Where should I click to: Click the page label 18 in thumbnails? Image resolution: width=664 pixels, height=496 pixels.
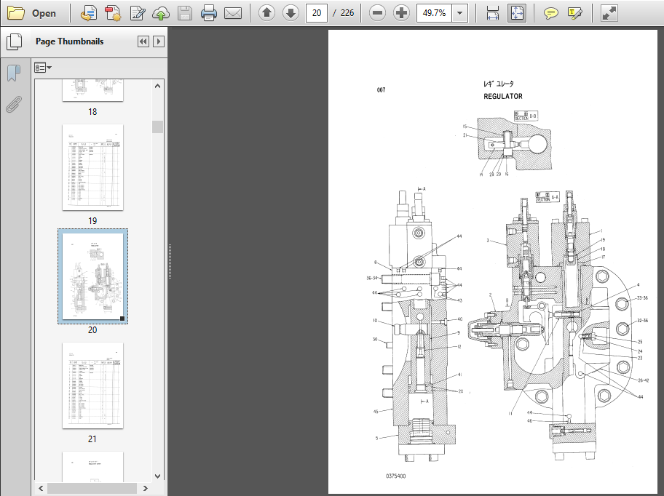click(x=92, y=111)
